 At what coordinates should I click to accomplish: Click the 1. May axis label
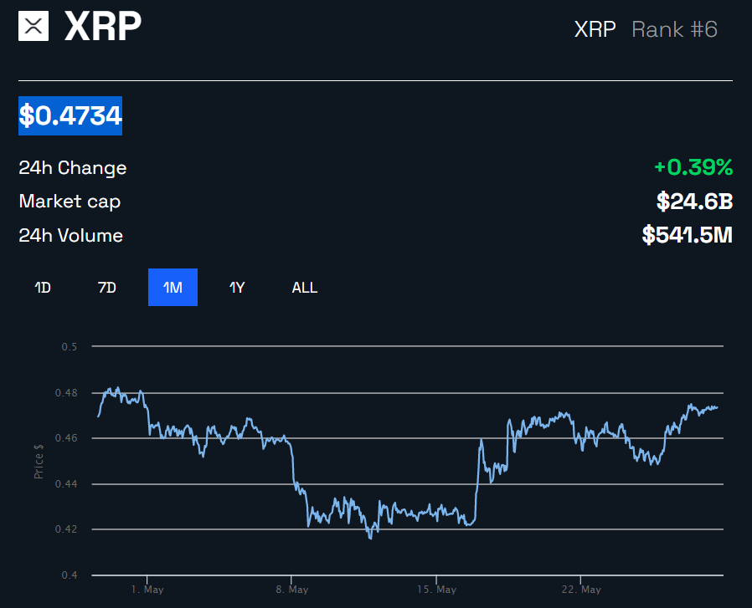coord(147,590)
